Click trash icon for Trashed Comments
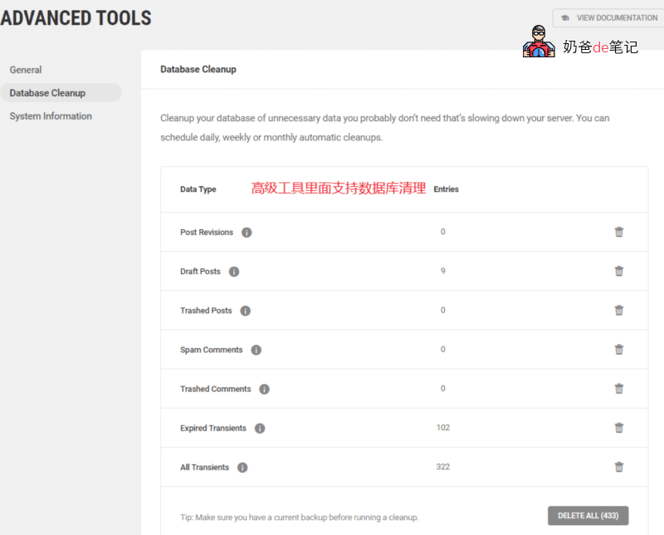The height and width of the screenshot is (535, 664). tap(618, 388)
